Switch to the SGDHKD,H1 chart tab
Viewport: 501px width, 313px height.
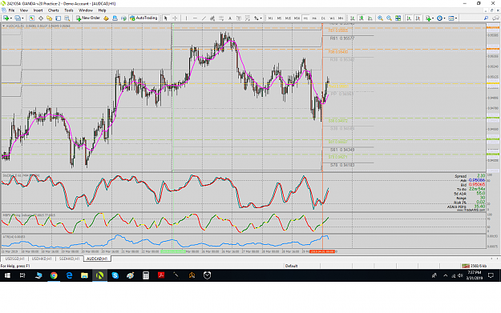point(69,259)
